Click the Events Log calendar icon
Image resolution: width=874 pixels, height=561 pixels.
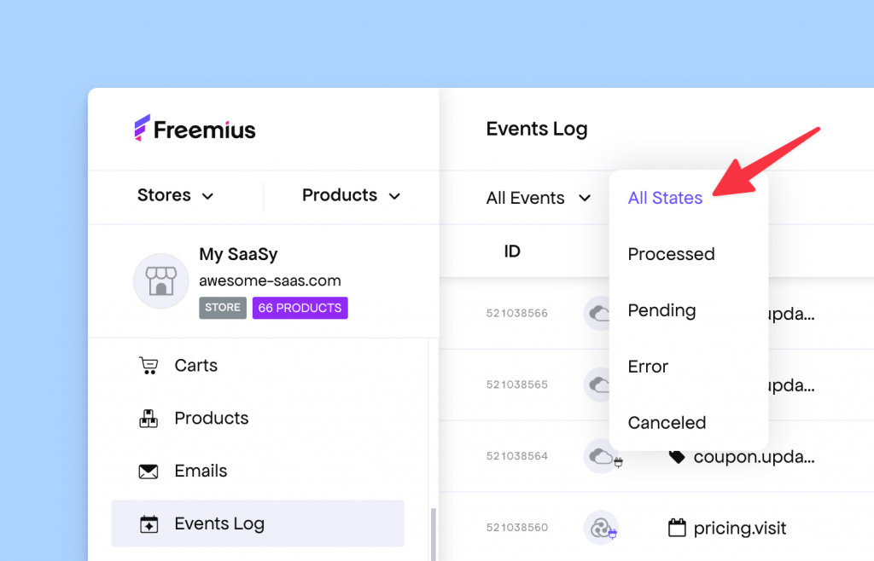point(148,523)
